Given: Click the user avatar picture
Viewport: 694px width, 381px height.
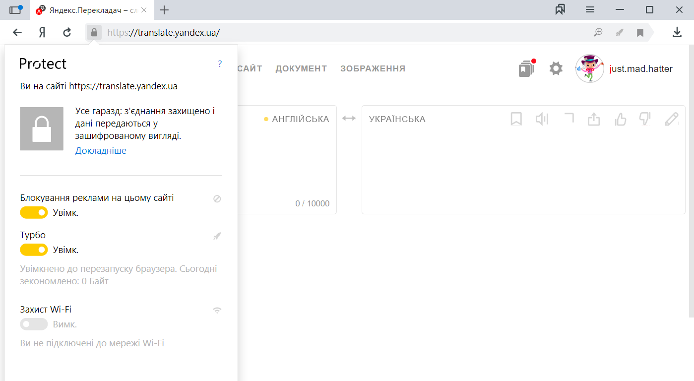Looking at the screenshot, I should tap(590, 68).
